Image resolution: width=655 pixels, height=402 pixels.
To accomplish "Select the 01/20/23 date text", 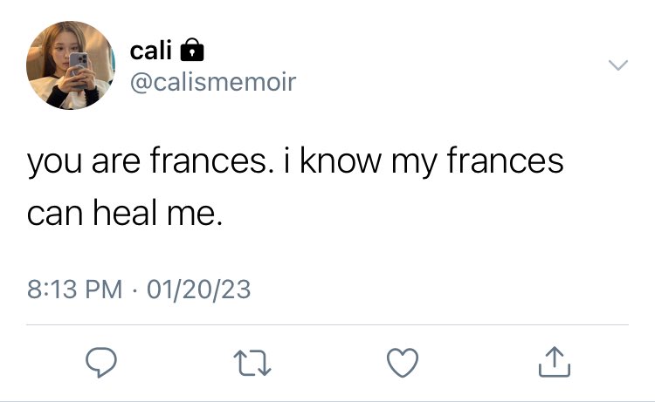I will click(x=198, y=289).
